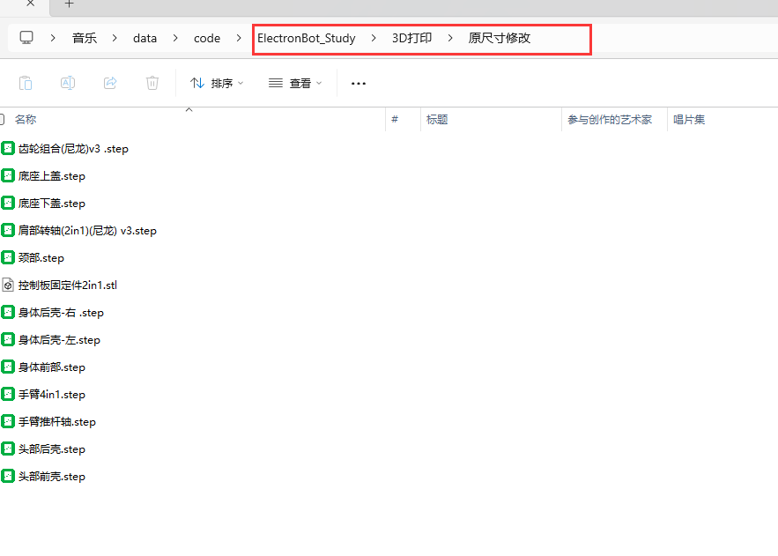778x556 pixels.
Task: Select file name 头部后壳.step
Action: tap(52, 449)
